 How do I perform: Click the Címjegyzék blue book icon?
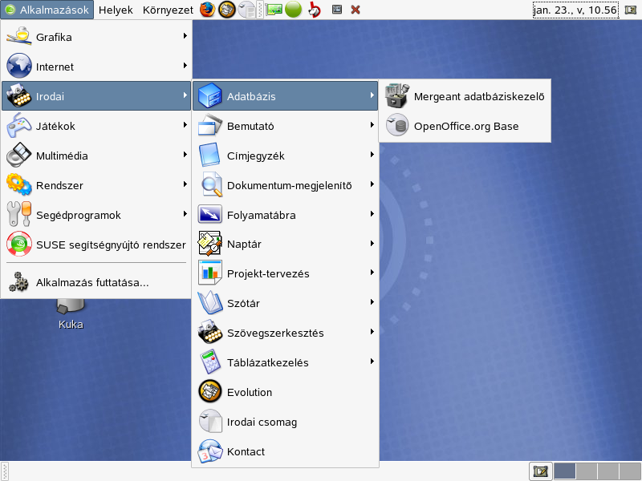point(209,155)
